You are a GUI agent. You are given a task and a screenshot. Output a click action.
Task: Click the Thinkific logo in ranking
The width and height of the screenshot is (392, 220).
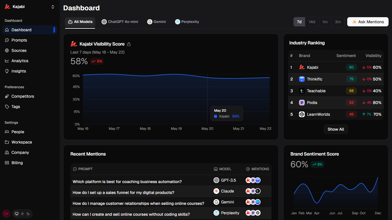302,79
